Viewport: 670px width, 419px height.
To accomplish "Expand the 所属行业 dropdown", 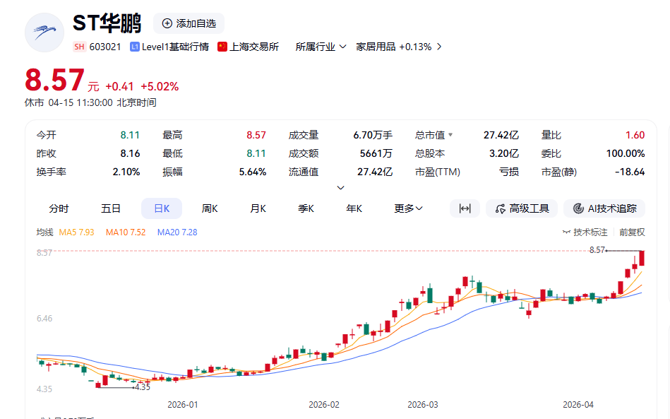I will (321, 47).
